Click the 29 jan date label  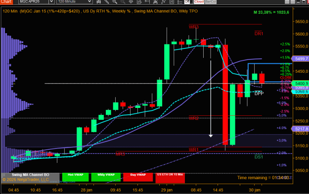pos(167,190)
